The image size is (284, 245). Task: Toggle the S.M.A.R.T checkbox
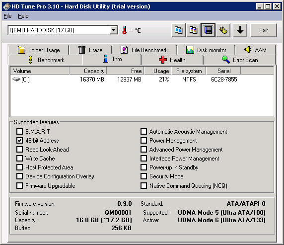(x=19, y=132)
